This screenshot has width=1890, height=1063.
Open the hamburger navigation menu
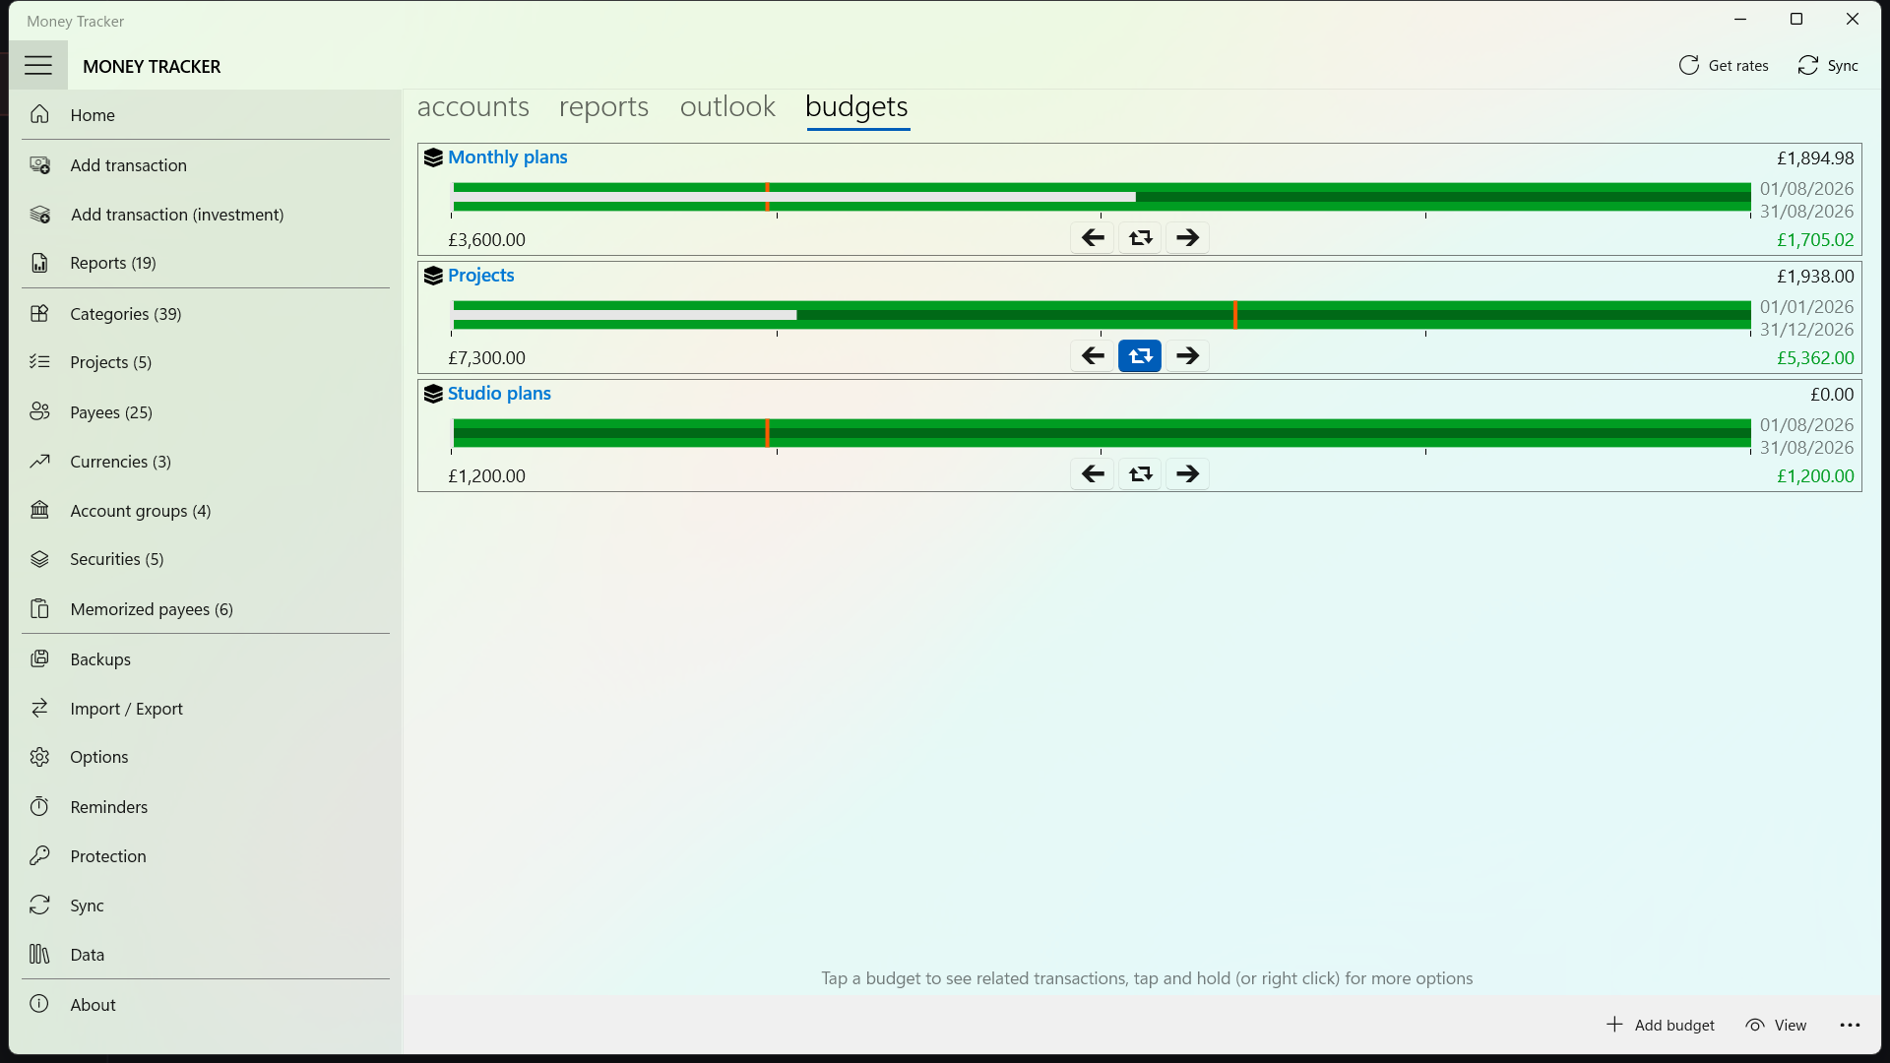pos(38,66)
